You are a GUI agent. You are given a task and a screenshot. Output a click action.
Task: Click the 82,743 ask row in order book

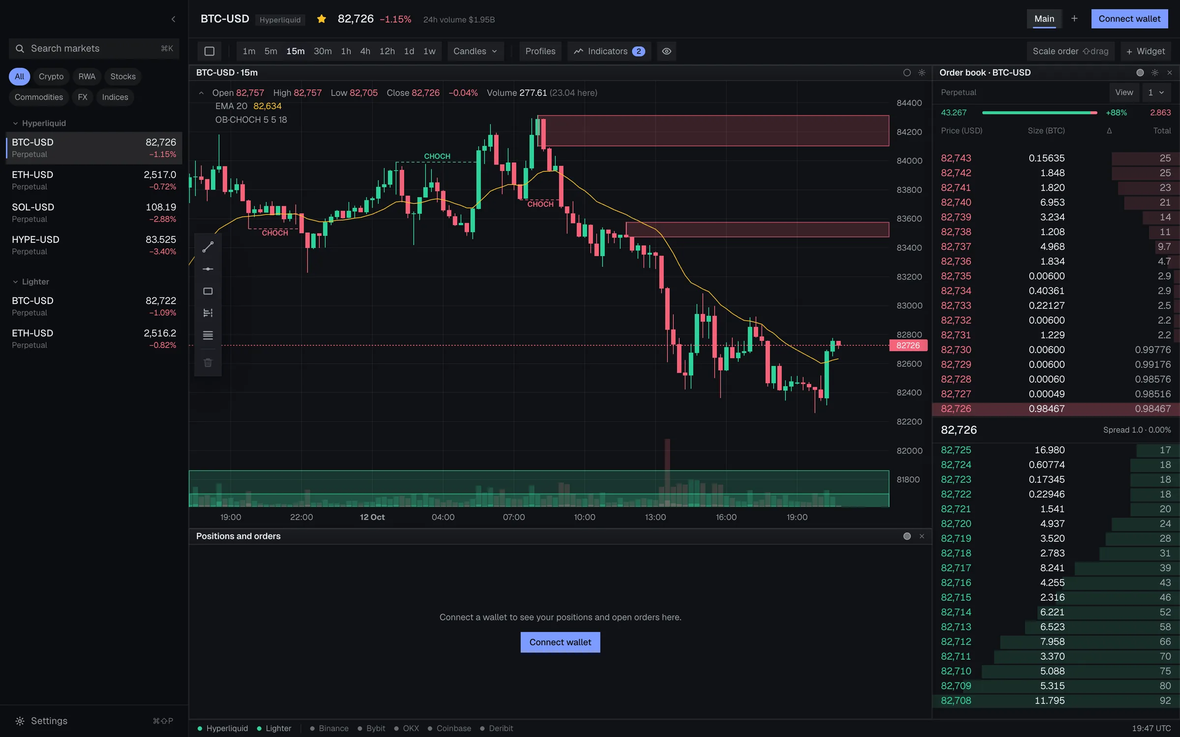pos(1056,158)
